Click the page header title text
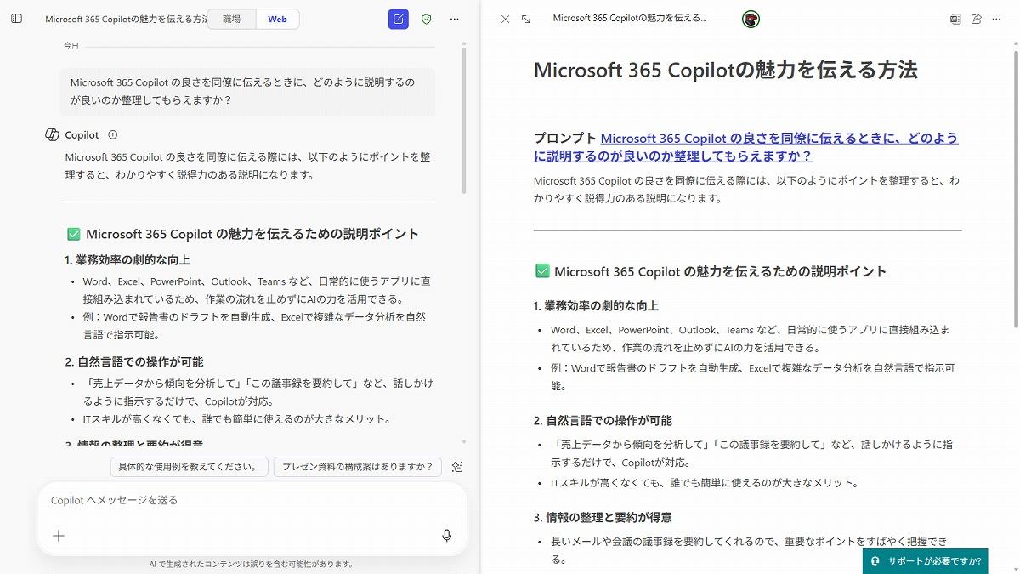This screenshot has width=1020, height=574. (x=630, y=19)
